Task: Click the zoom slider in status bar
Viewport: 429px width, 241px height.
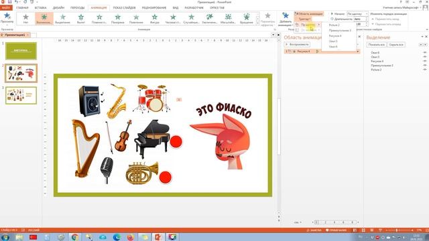Action: 397,230
